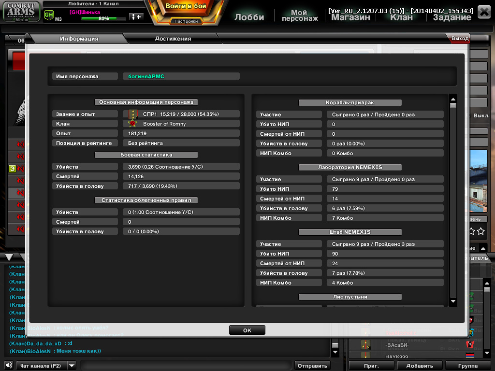The height and width of the screenshot is (371, 495).
Task: Go to Лобби
Action: [249, 17]
